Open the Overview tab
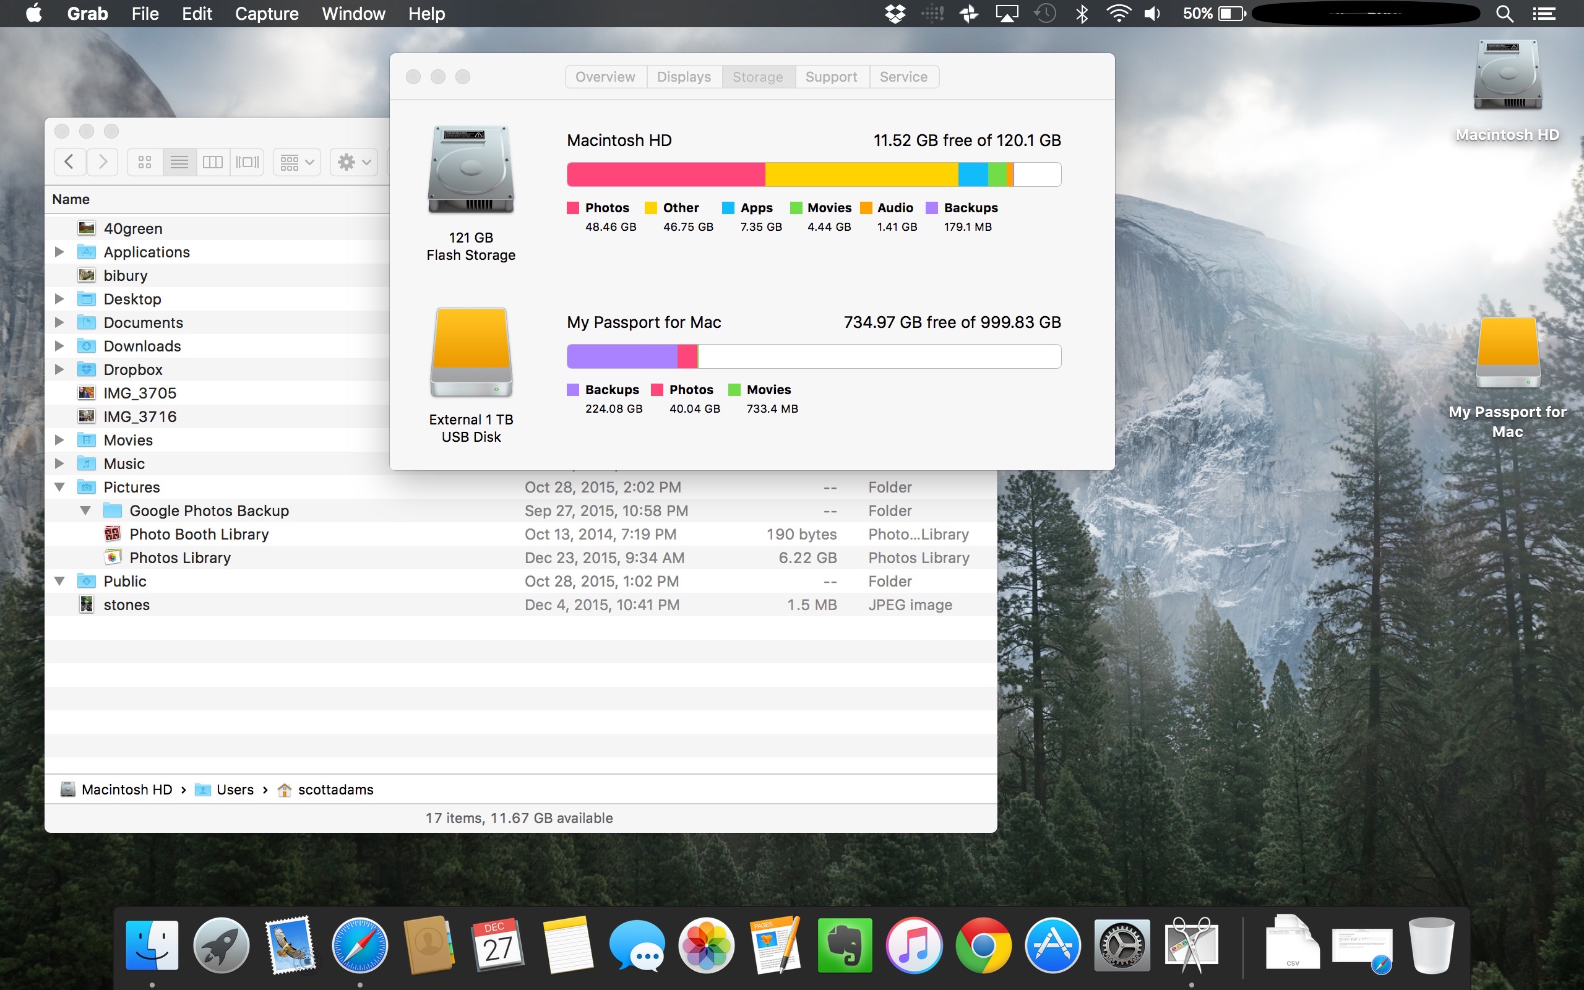 pyautogui.click(x=605, y=77)
